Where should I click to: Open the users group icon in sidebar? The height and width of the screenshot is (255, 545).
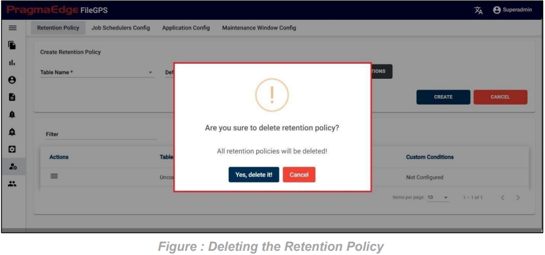(x=13, y=184)
